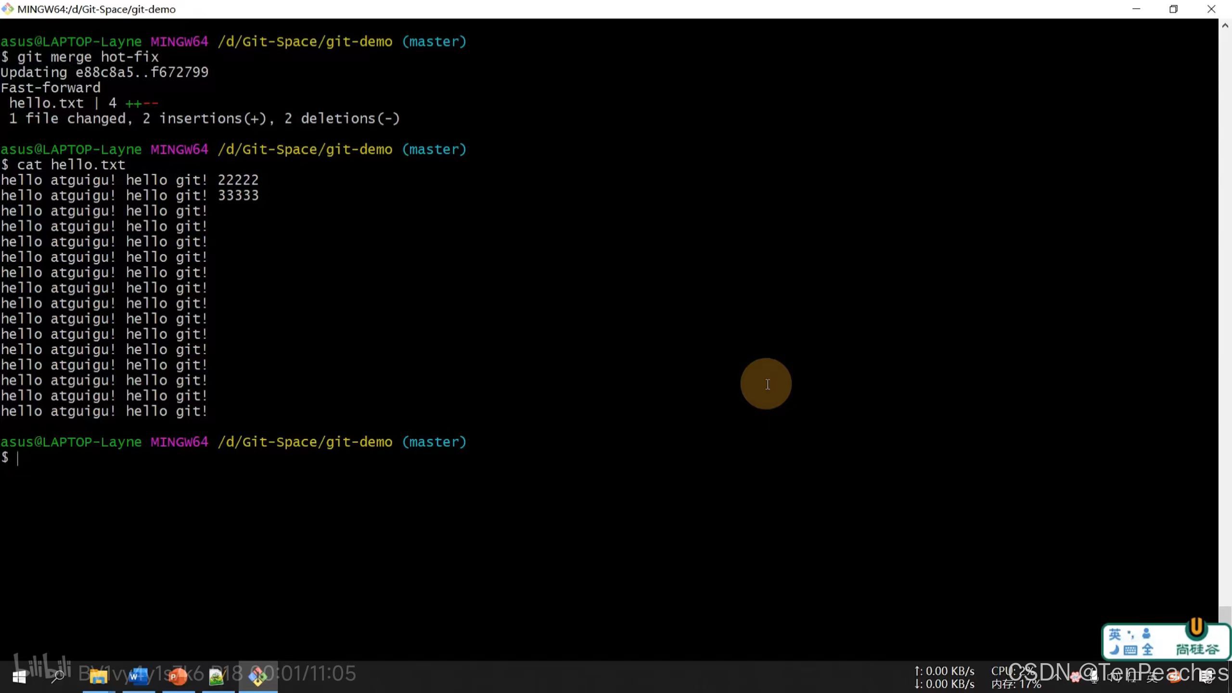
Task: Click the Git Bash title bar icon
Action: point(8,9)
